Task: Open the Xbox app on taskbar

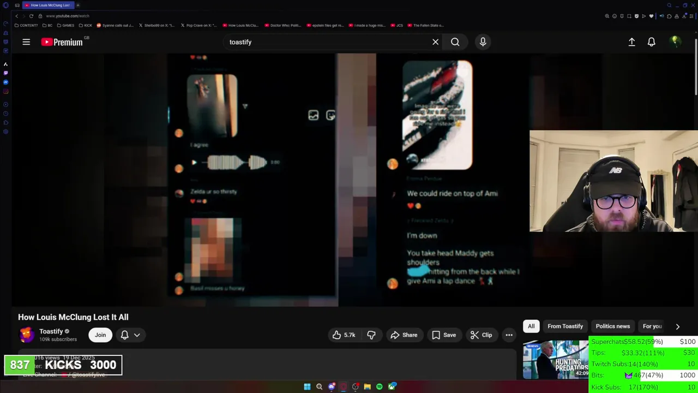Action: pyautogui.click(x=392, y=386)
